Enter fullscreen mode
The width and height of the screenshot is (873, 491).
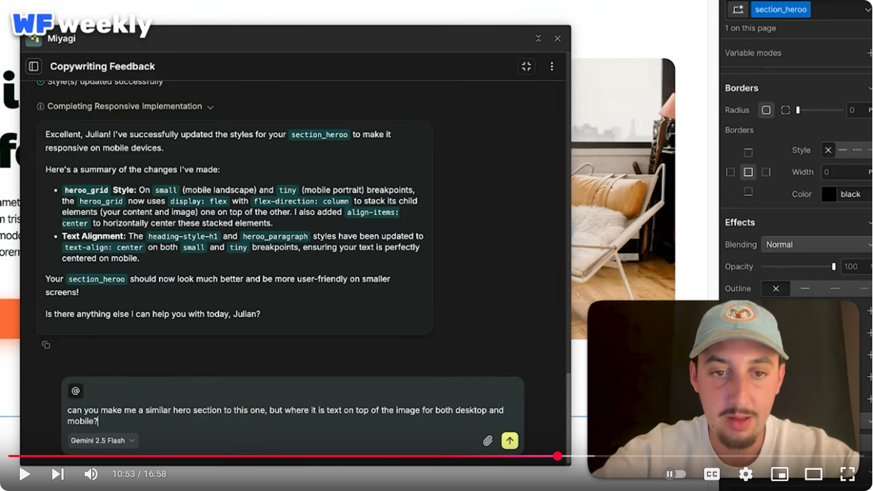(848, 474)
